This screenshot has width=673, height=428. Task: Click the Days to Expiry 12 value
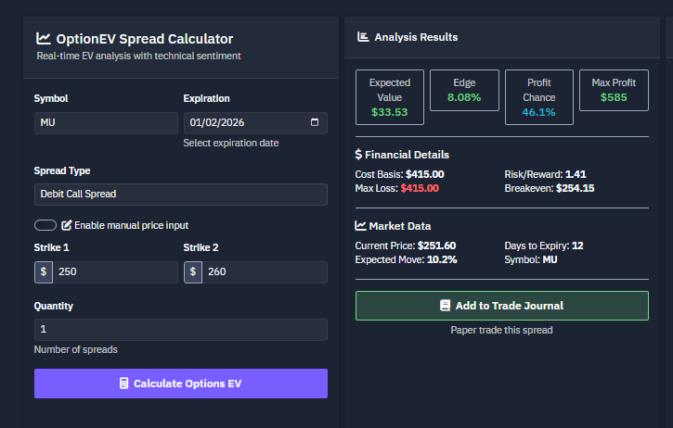click(x=577, y=245)
